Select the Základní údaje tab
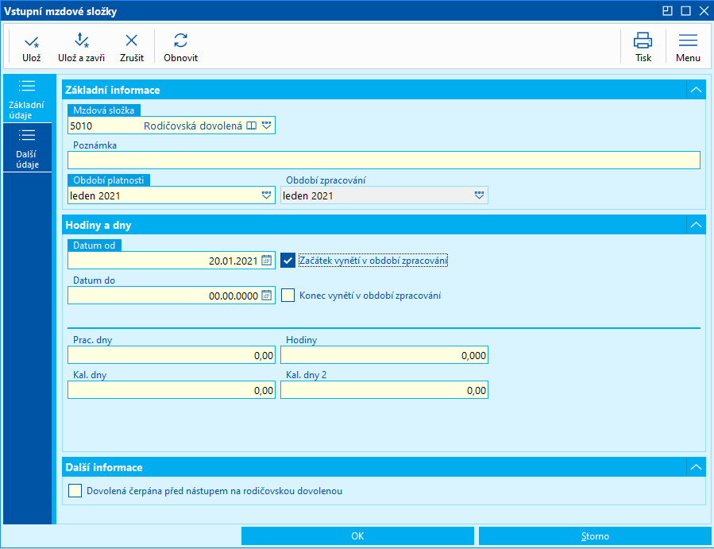This screenshot has height=549, width=714. 27,99
